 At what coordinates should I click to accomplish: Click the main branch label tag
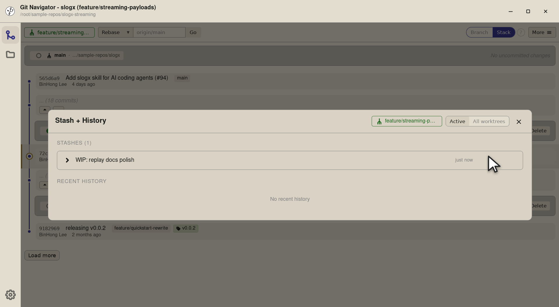[182, 78]
